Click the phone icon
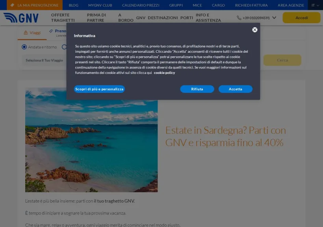Screen dimensions: 323x227 point(239,18)
